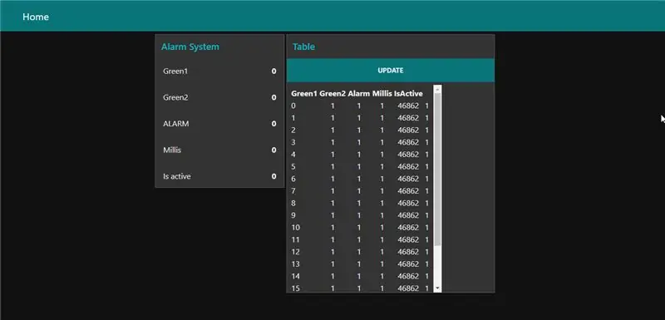Image resolution: width=665 pixels, height=320 pixels.
Task: Select table row with index 10
Action: click(360, 228)
